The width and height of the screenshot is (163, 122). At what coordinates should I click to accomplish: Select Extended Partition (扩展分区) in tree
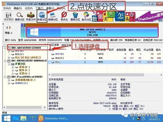pos(20,64)
